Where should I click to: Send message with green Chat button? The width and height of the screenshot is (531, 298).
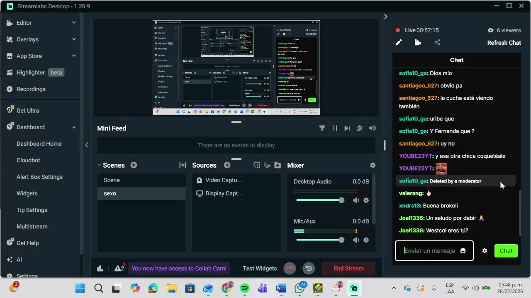[506, 251]
